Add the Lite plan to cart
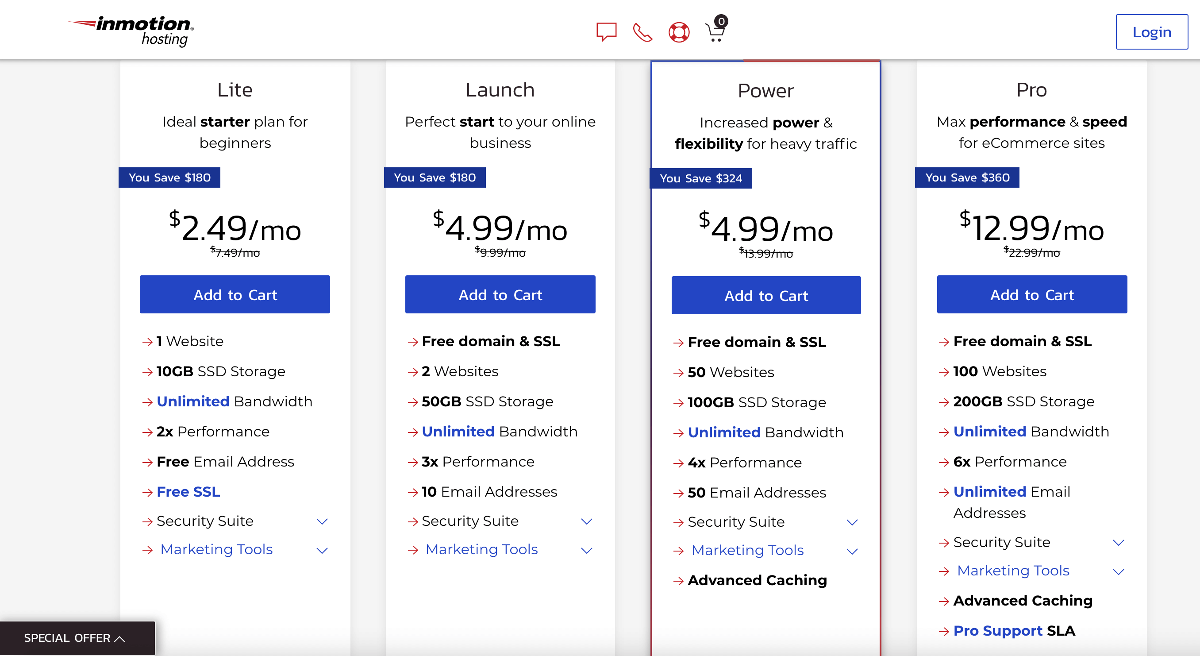Screen dimensions: 1200x656 click(x=235, y=294)
